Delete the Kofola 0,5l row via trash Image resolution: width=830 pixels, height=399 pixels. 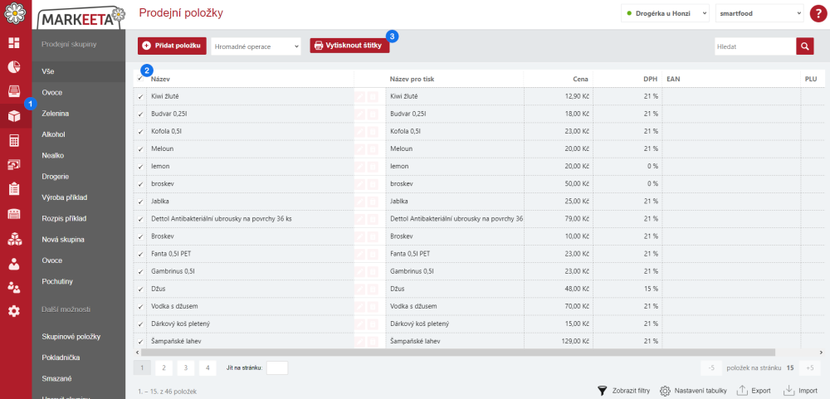click(x=373, y=131)
